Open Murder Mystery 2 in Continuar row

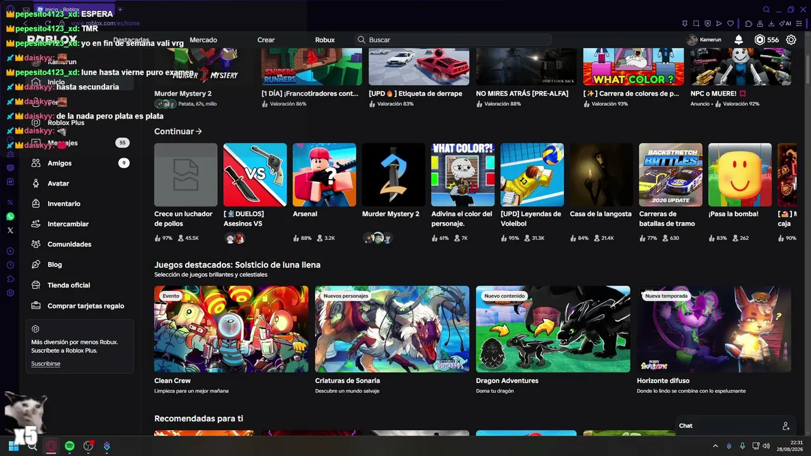tap(393, 175)
